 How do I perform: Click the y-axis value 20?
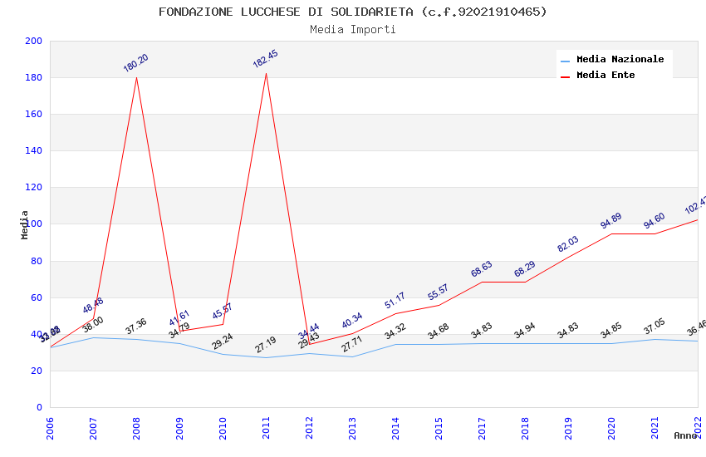coord(37,371)
